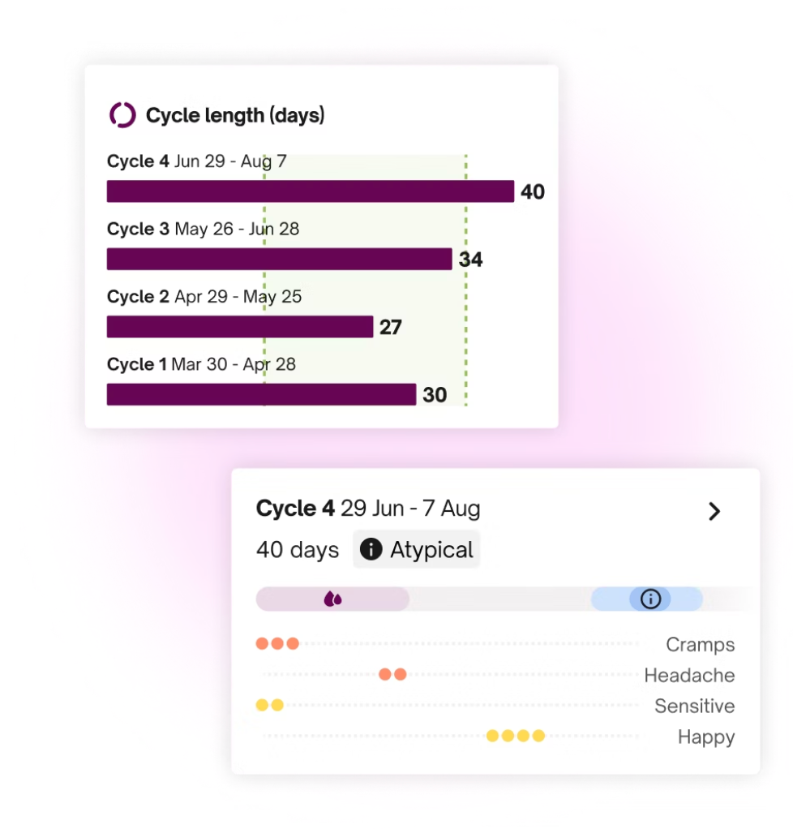Select the Cycle 2 bar showing 27 days
Image resolution: width=793 pixels, height=829 pixels.
coord(239,327)
